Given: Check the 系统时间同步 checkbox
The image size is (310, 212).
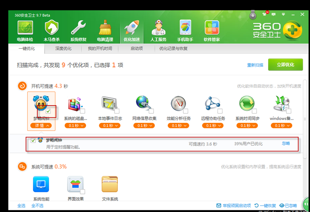Looking at the screenshot, I should 254,111.
